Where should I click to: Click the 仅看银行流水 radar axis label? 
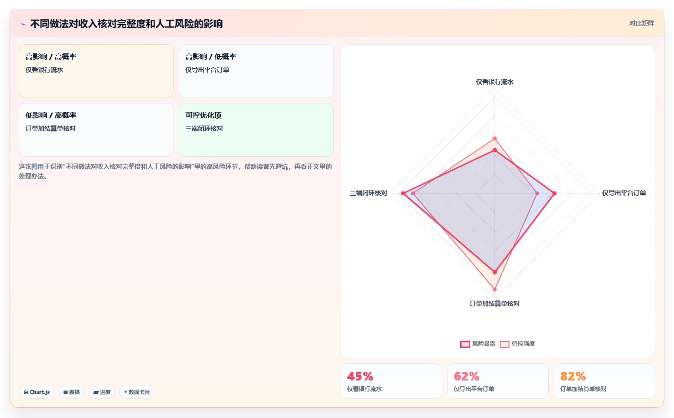click(x=495, y=82)
